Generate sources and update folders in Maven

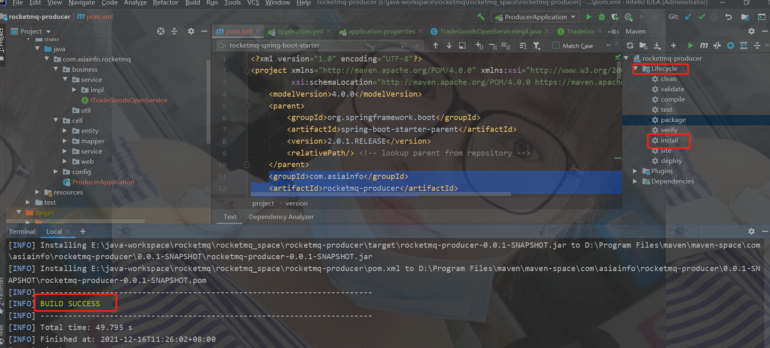[x=643, y=45]
